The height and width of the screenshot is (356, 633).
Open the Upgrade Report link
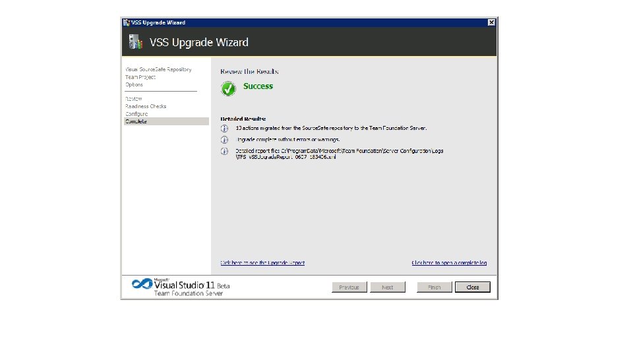pyautogui.click(x=262, y=263)
